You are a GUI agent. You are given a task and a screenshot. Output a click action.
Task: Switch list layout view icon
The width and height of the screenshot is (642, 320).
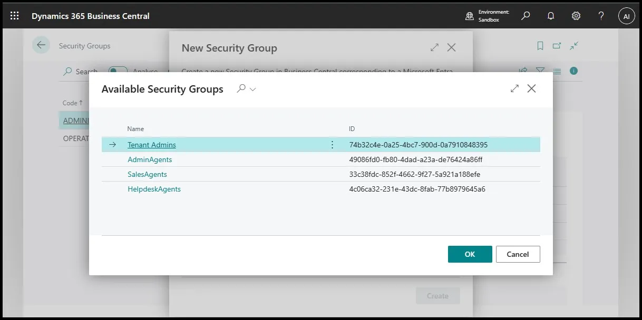(557, 71)
